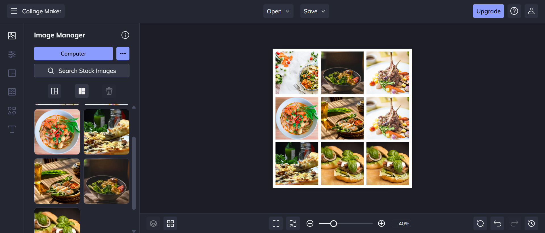Open the user account icon

tap(531, 11)
